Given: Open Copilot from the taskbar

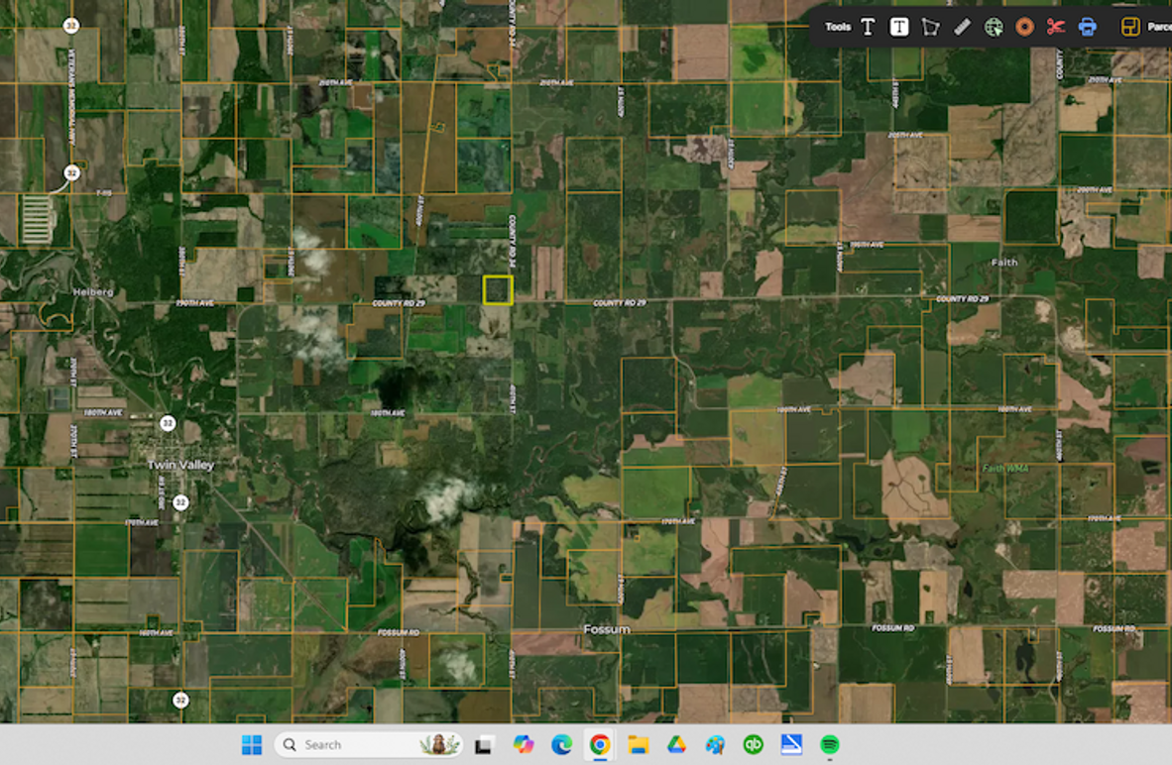Looking at the screenshot, I should point(522,744).
